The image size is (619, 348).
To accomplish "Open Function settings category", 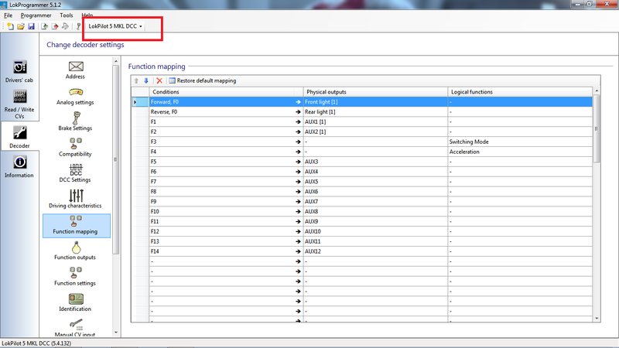I will pyautogui.click(x=75, y=277).
